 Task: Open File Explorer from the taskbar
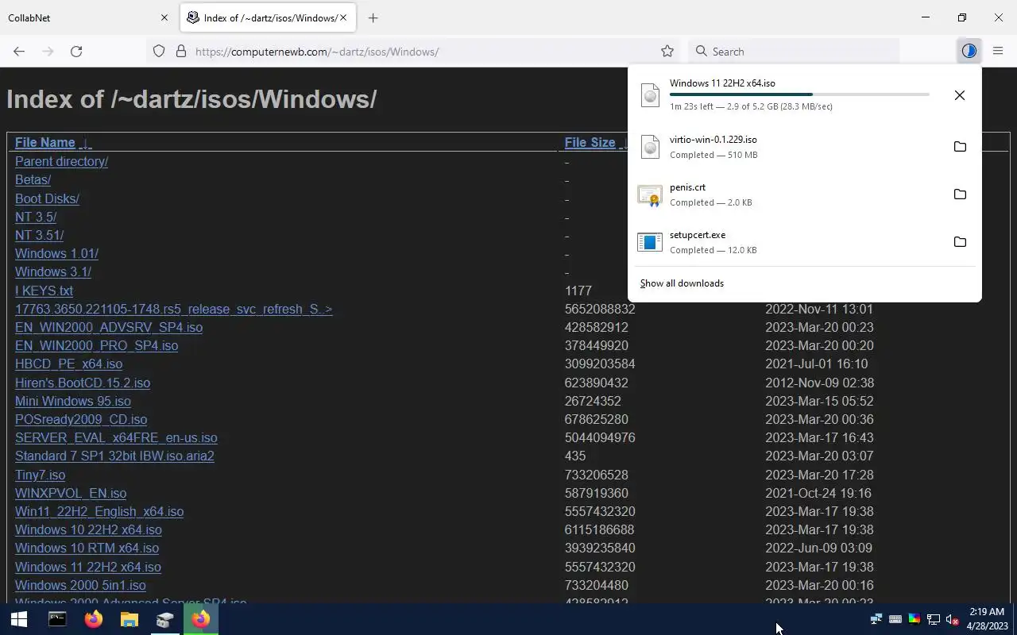pos(129,619)
